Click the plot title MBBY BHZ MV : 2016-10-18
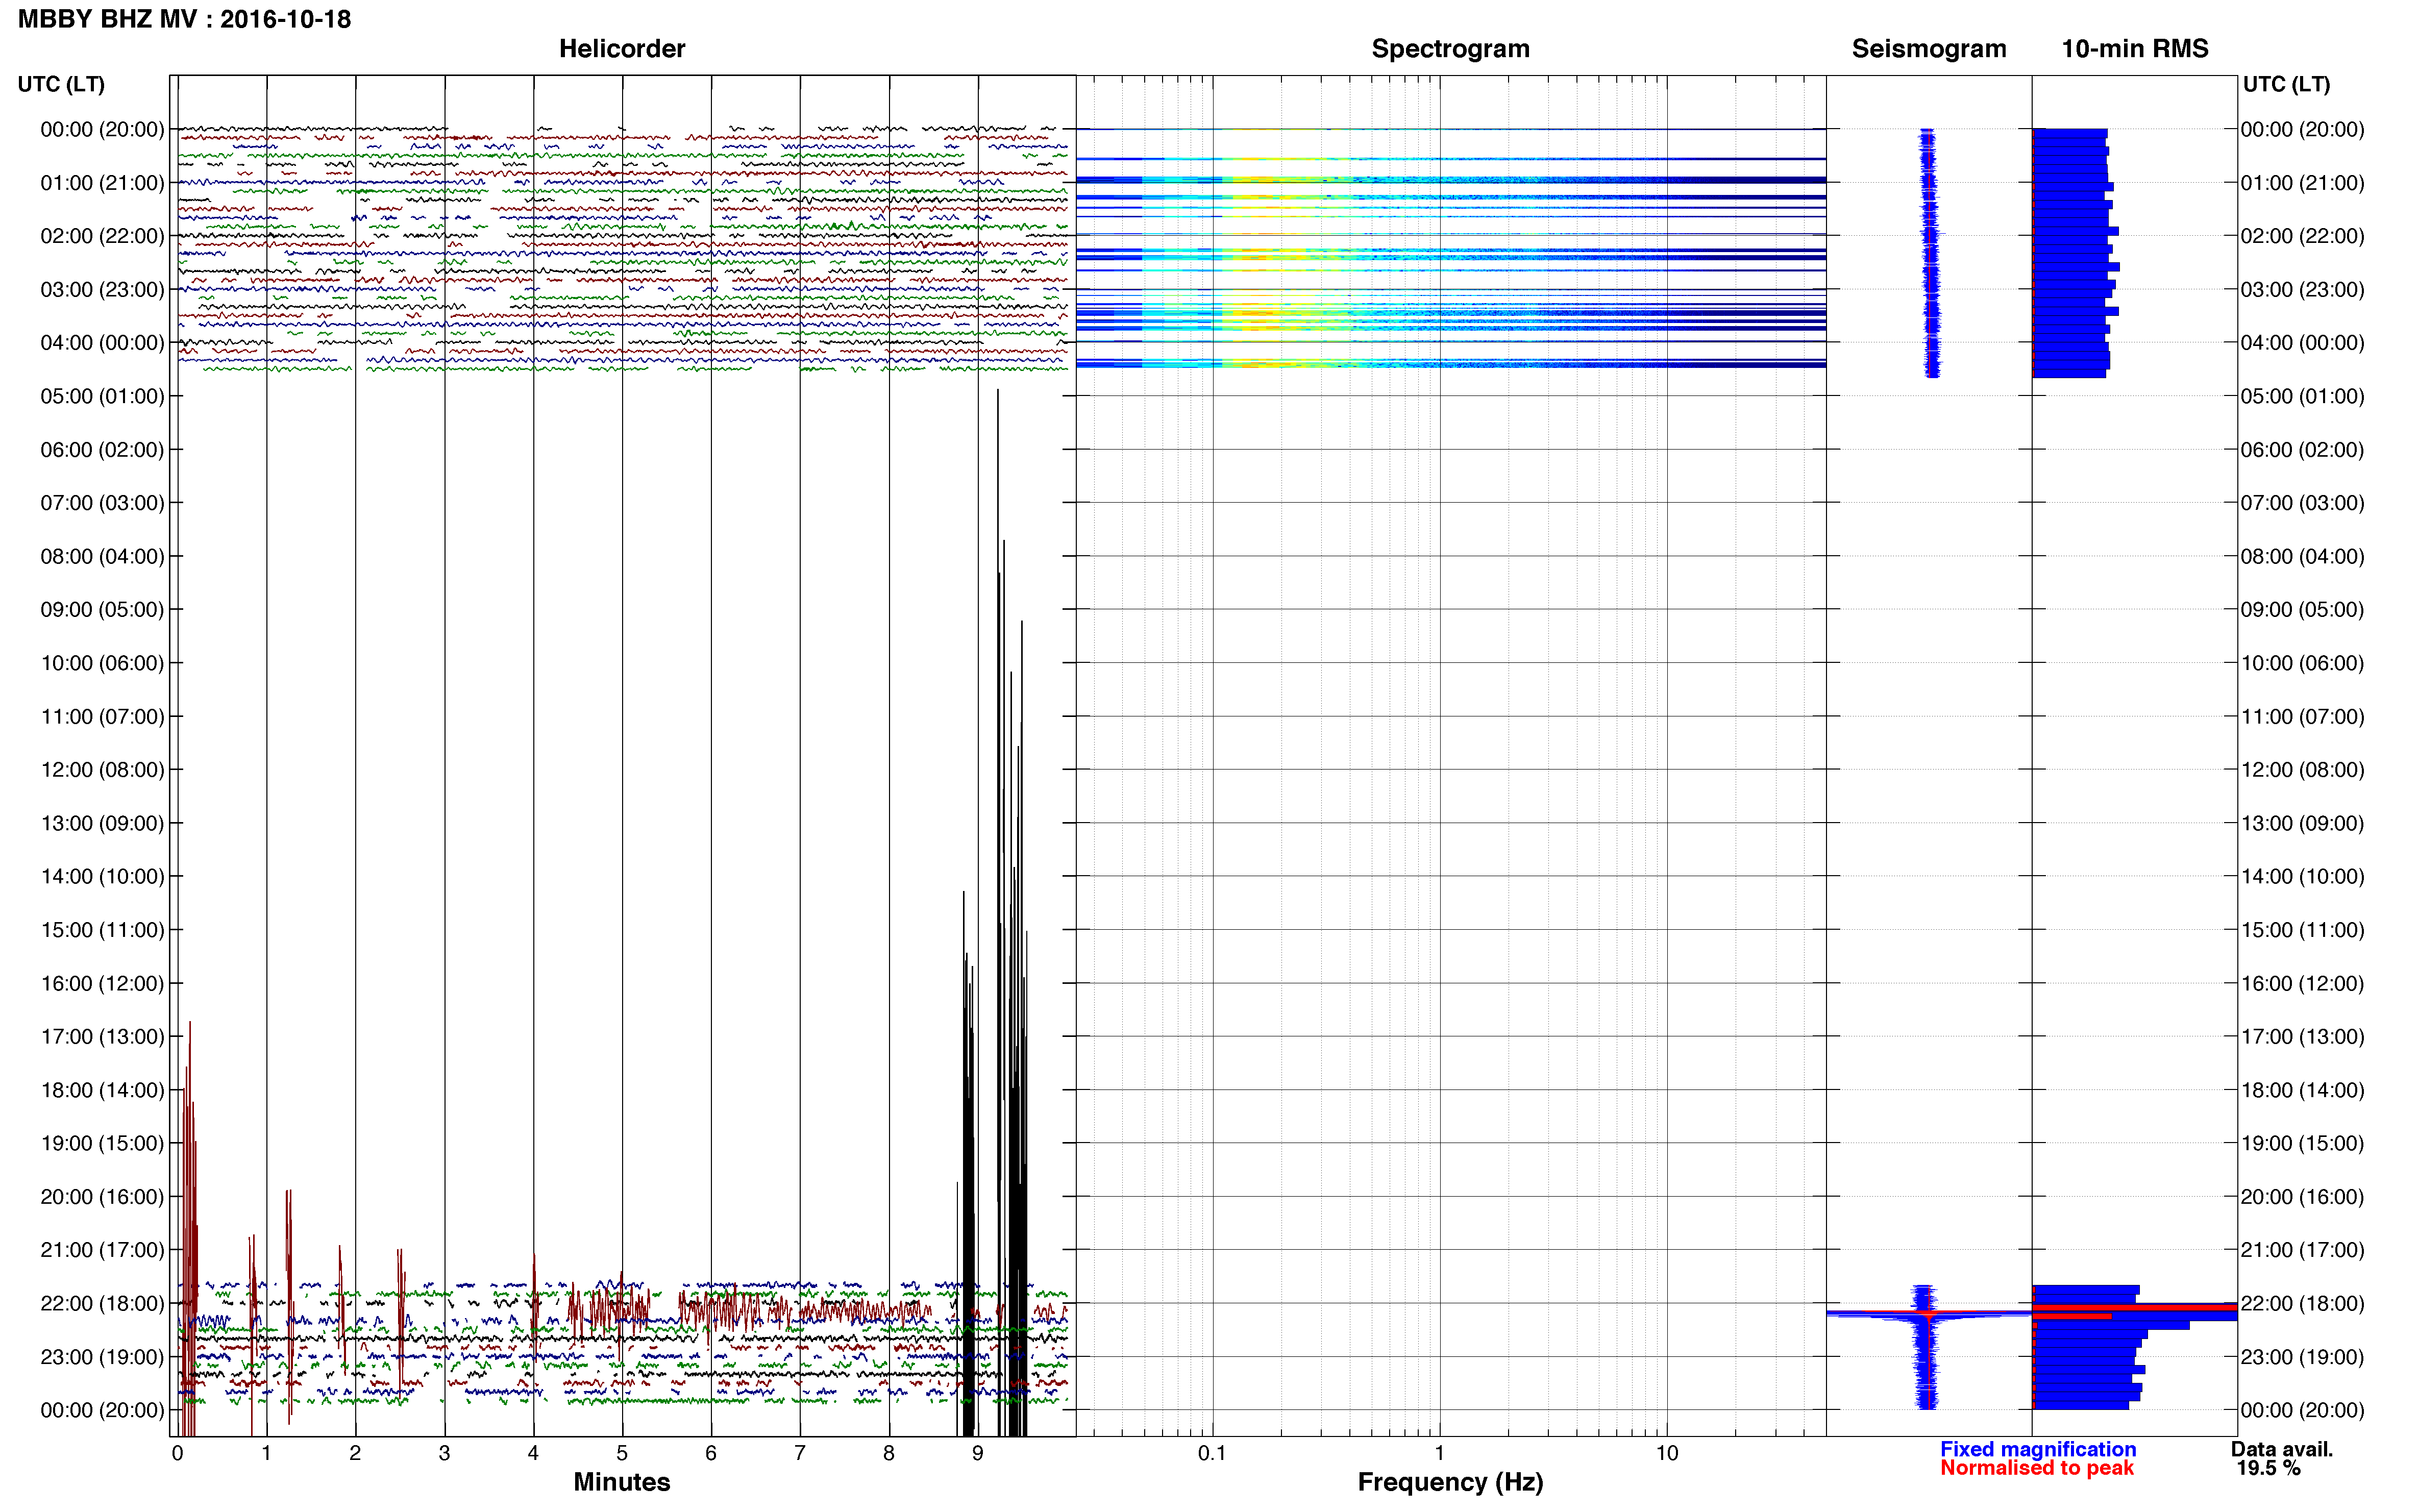 click(x=185, y=19)
